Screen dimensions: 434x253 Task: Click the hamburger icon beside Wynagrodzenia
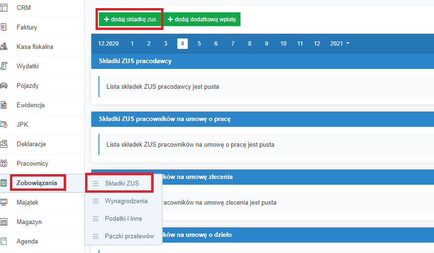[x=96, y=201]
